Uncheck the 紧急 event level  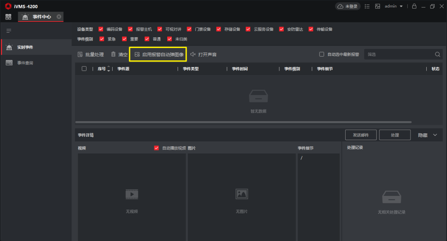point(102,39)
